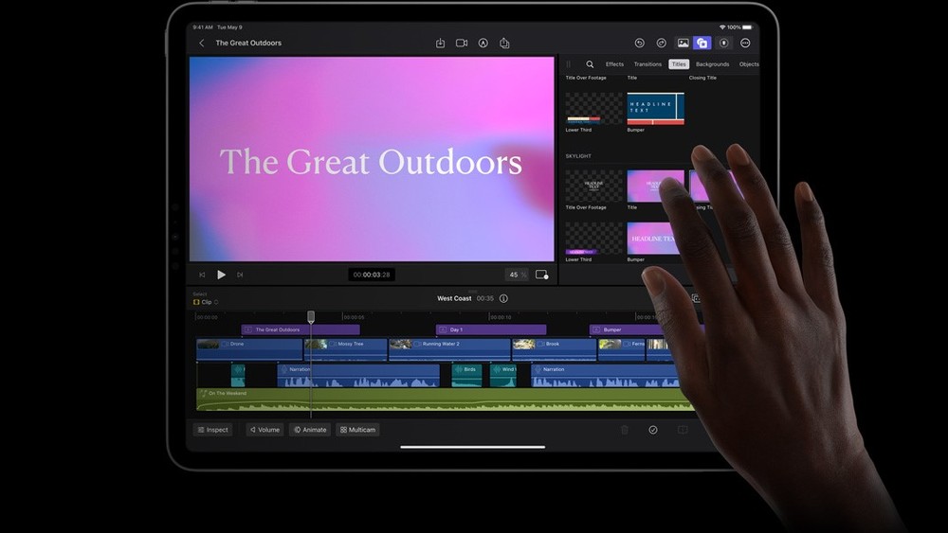This screenshot has height=533, width=948.
Task: Select the Day 1 title clip
Action: point(491,329)
